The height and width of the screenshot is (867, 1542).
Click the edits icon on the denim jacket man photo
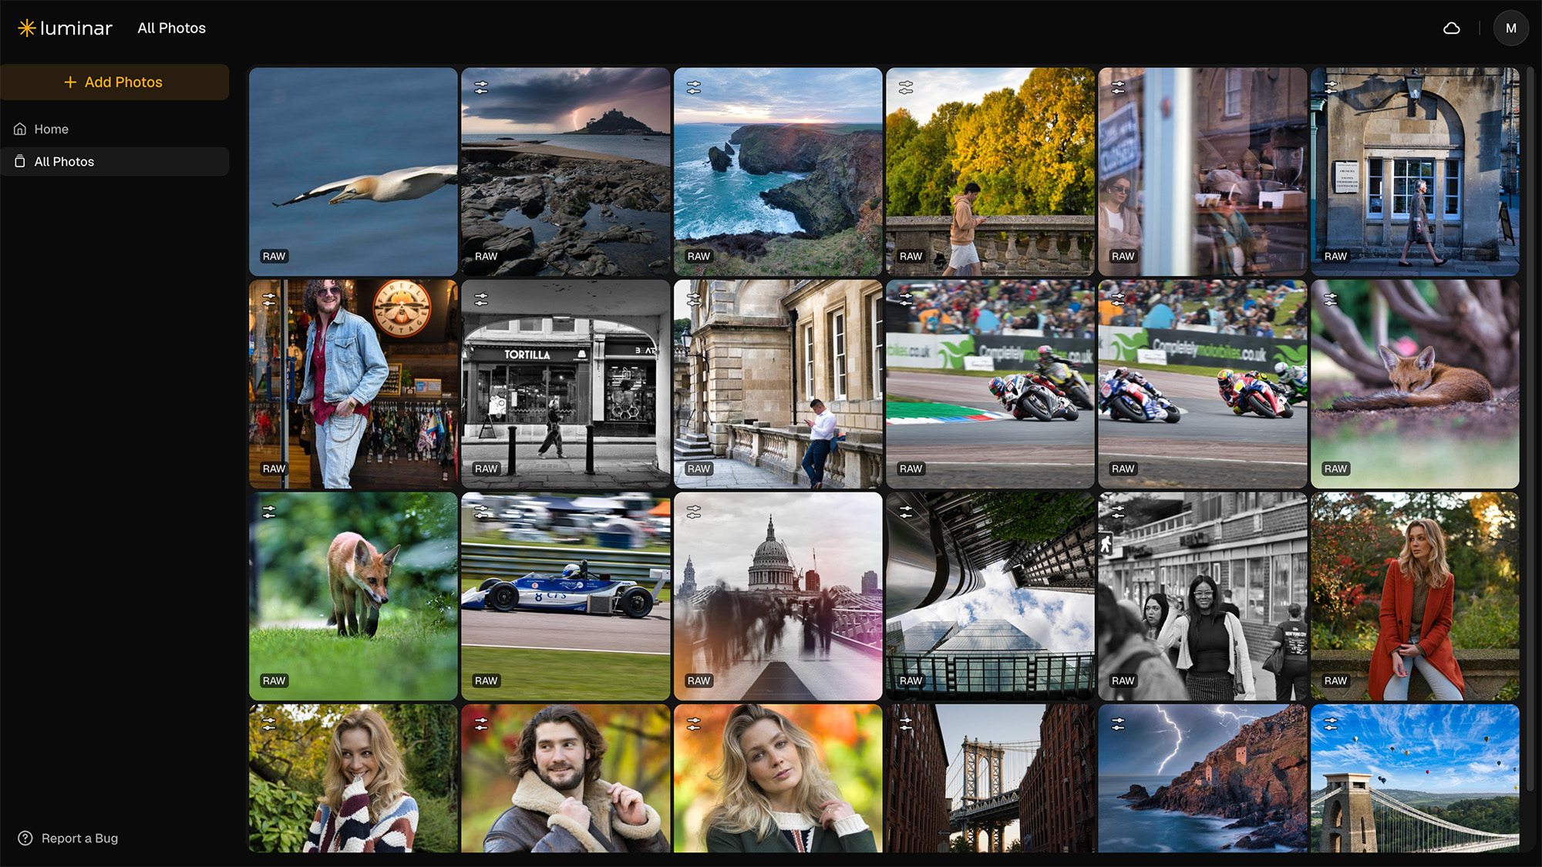coord(268,300)
